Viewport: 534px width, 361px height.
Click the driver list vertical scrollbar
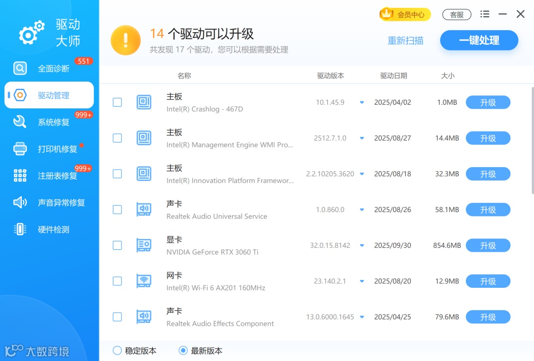(x=533, y=140)
